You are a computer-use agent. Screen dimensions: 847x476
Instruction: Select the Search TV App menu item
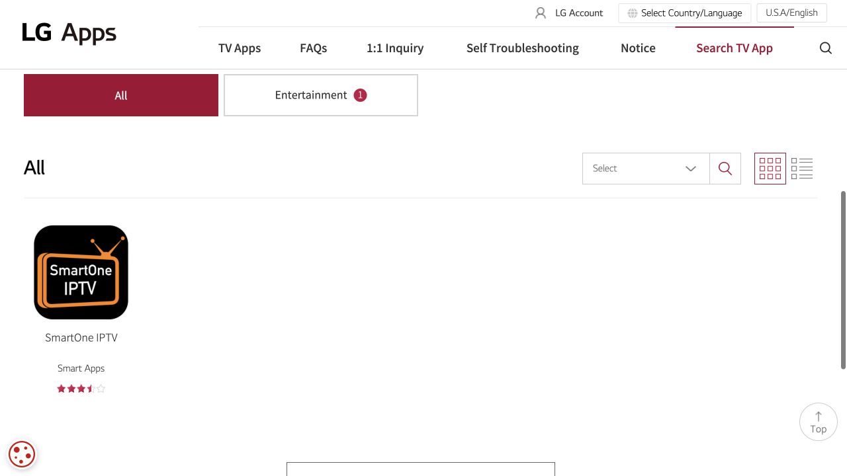point(735,48)
